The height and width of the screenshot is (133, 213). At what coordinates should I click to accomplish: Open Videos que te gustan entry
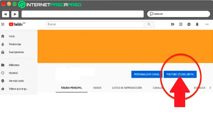click(19, 89)
